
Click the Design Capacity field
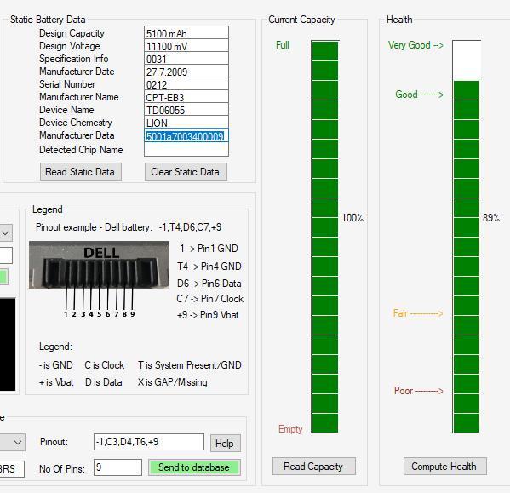tap(186, 33)
